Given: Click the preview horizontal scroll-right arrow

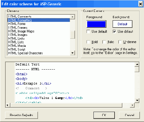Looking at the screenshot, I should tap(132, 105).
